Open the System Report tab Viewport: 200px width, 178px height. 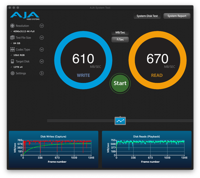177,16
